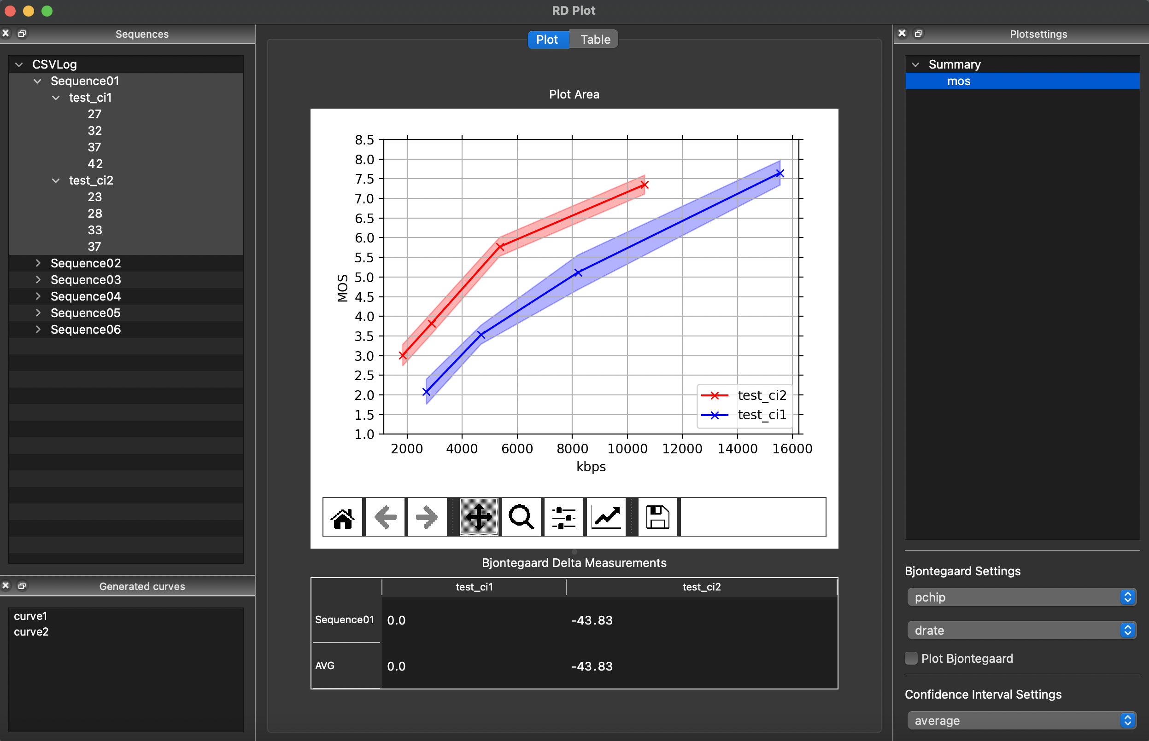Float the Sequences panel using its undock icon

(22, 34)
